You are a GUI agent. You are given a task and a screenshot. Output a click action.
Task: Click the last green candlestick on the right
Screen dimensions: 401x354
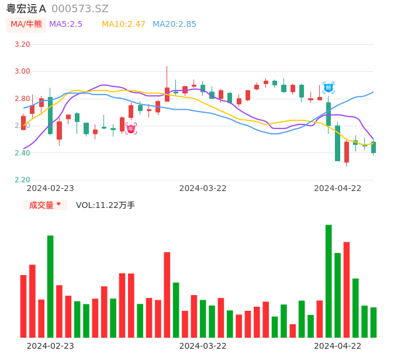tap(374, 147)
